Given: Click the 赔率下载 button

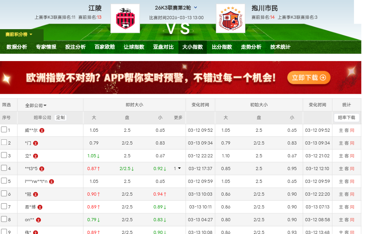Looking at the screenshot, I should coord(346,117).
